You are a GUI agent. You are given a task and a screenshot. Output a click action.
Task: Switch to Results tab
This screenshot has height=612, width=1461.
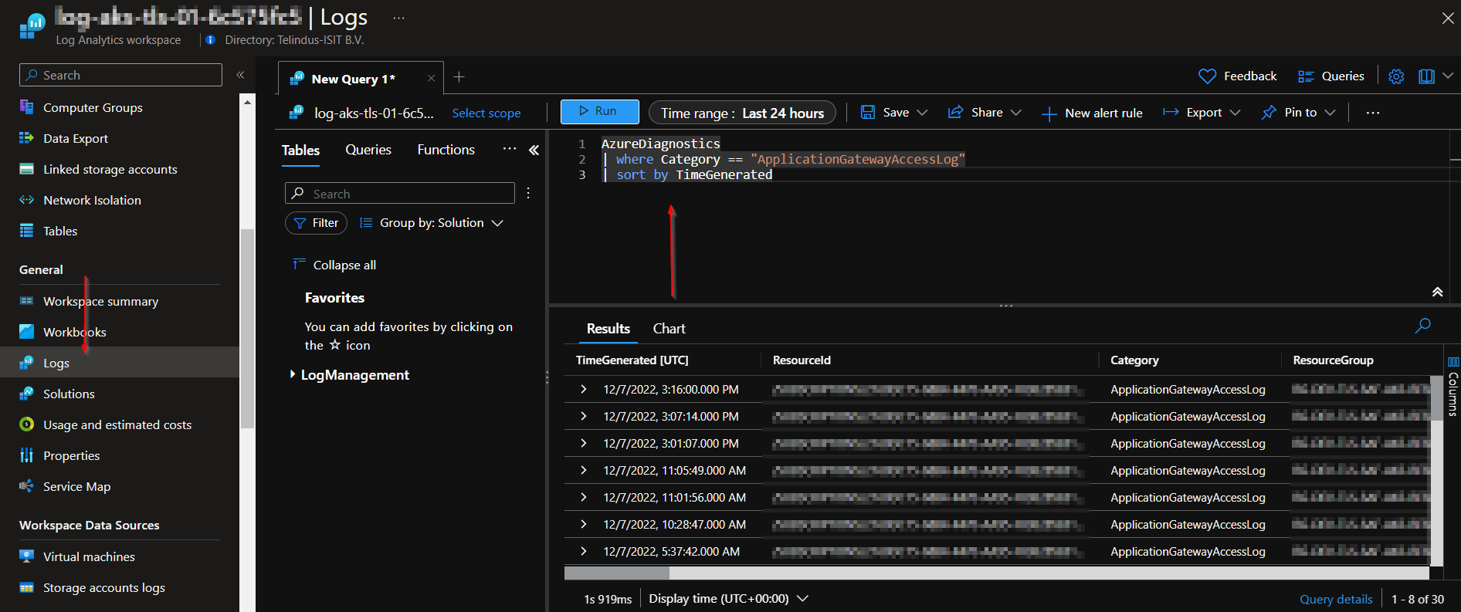pos(608,329)
